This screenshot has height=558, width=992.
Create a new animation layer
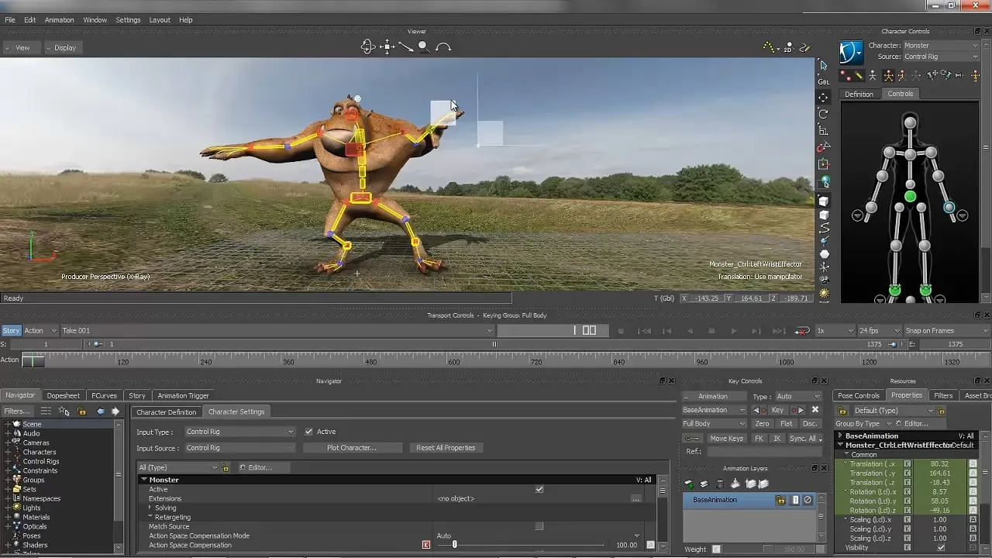(688, 484)
